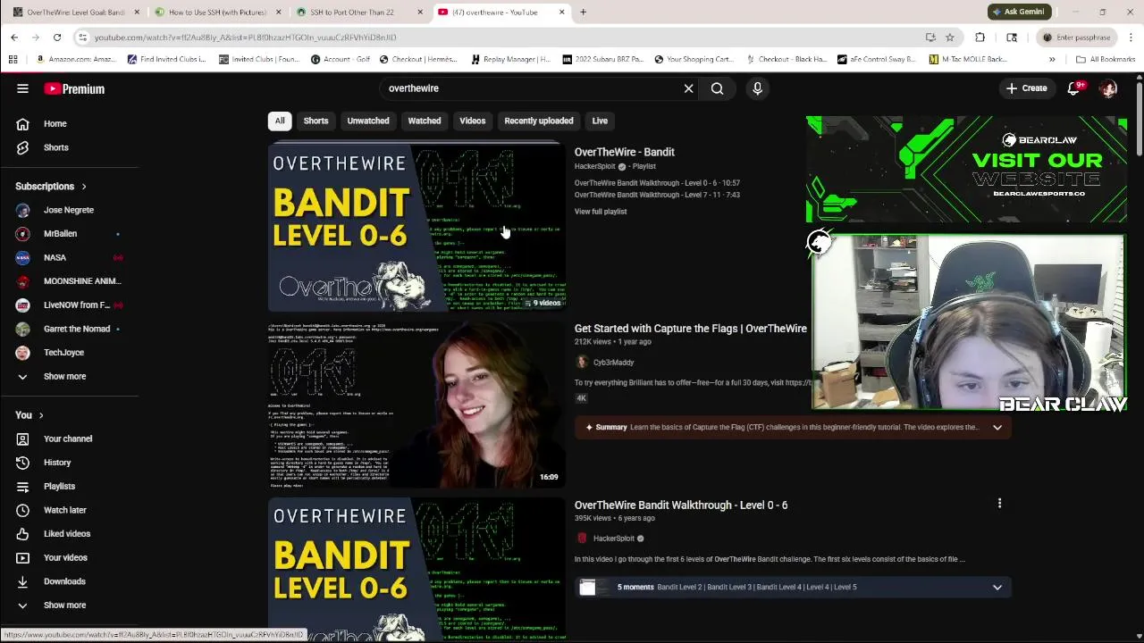Viewport: 1144px width, 643px height.
Task: Open the All Bookmarks folder
Action: [x=1106, y=59]
